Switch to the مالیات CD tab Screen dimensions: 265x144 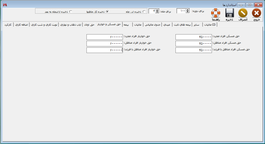[x=210, y=25]
